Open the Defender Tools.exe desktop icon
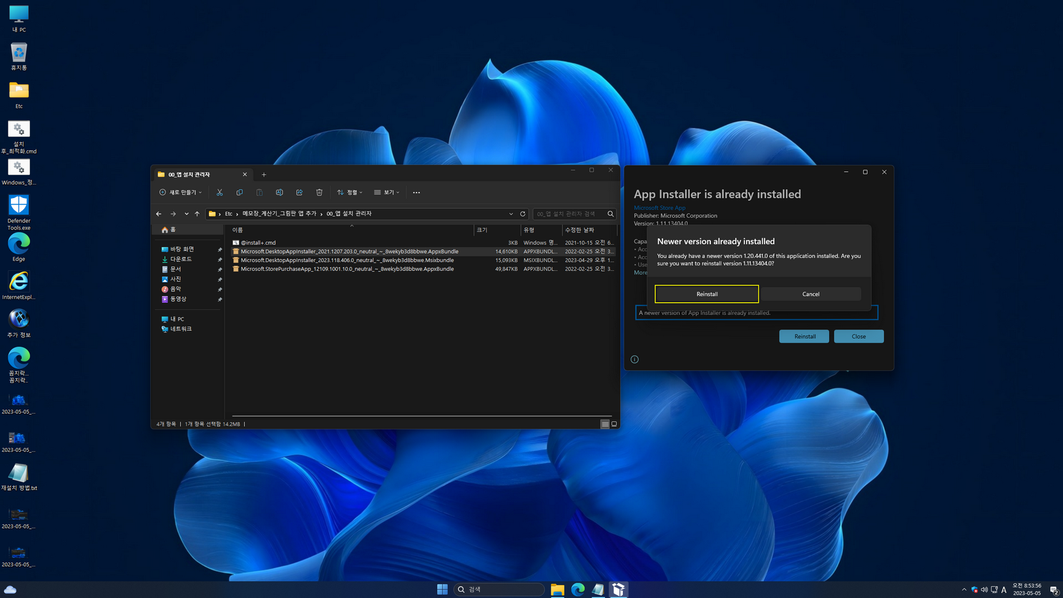The width and height of the screenshot is (1063, 598). 19,213
